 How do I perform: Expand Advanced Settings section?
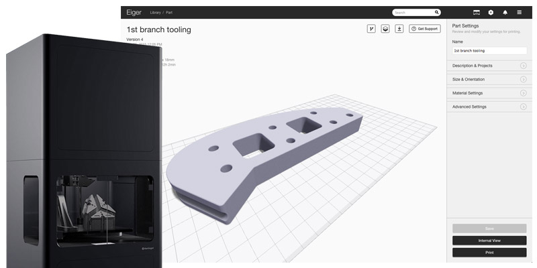pyautogui.click(x=523, y=107)
